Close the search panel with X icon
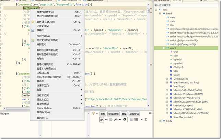 click(x=150, y=113)
